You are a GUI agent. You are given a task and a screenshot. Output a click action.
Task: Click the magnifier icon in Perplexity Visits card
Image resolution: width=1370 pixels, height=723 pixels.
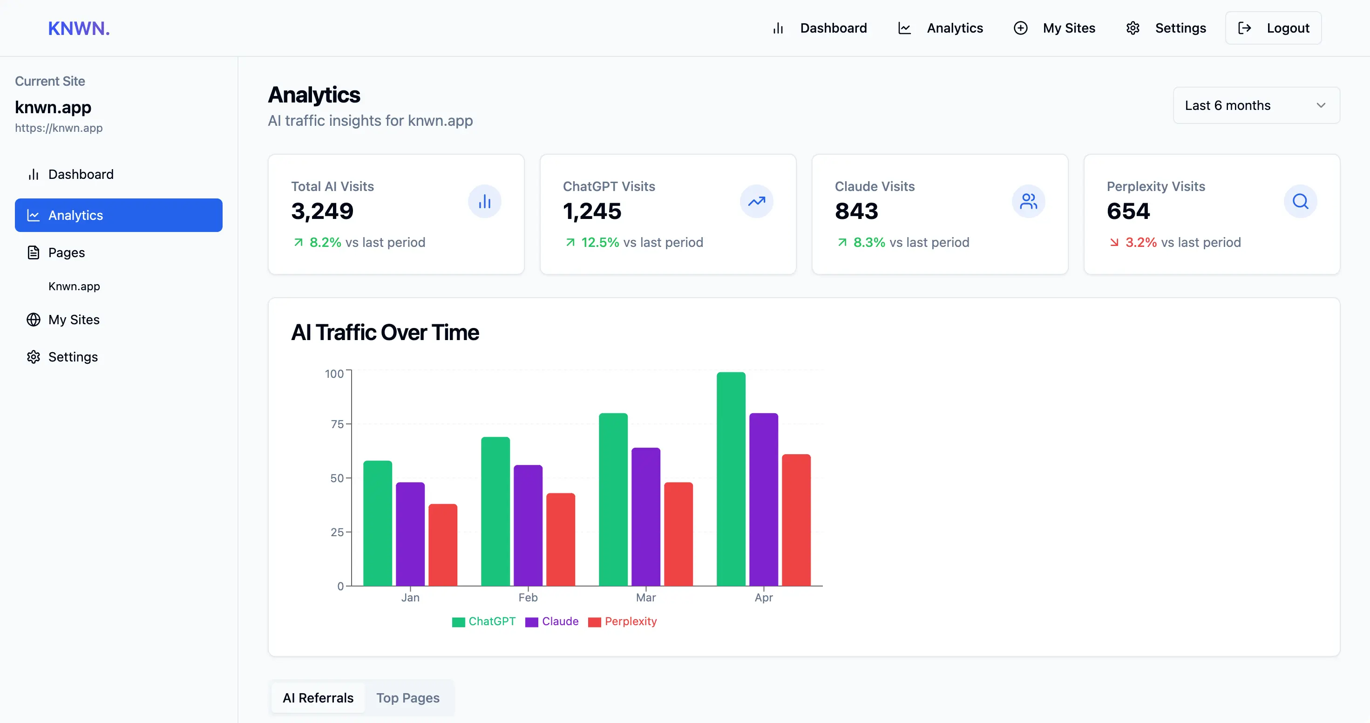(x=1300, y=201)
